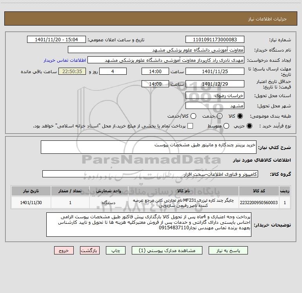This screenshot has width=302, height=293.
Task: Click the product name cell mentioning MF231
Action: [x=184, y=203]
